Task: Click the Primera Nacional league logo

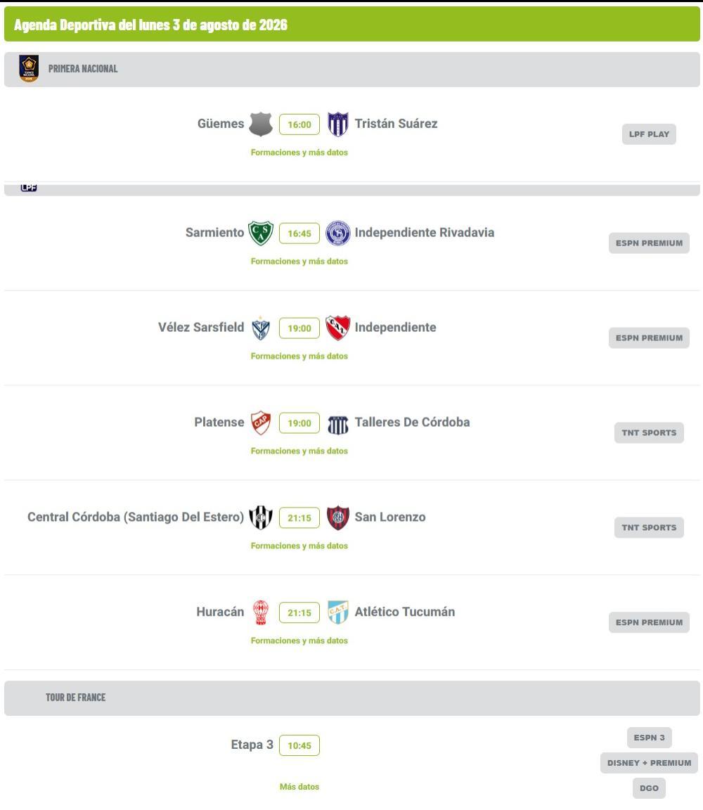Action: (29, 68)
